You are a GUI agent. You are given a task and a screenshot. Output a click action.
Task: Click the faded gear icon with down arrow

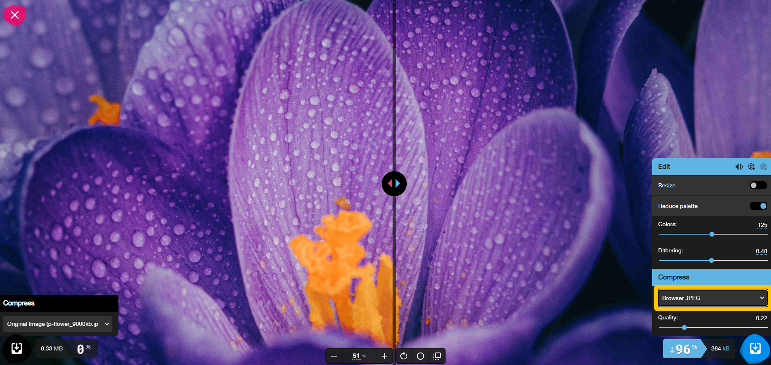pos(763,167)
